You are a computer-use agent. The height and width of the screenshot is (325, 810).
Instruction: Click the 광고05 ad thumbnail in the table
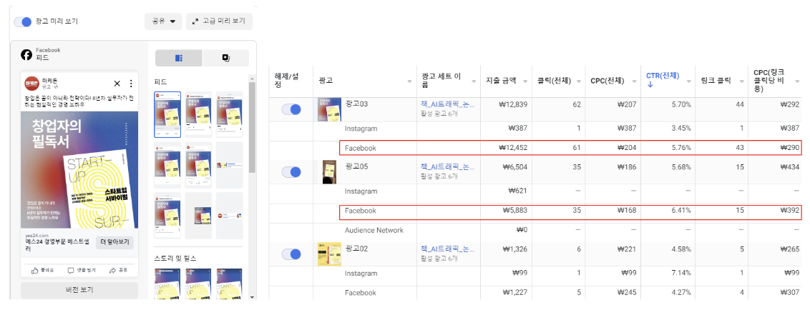[x=330, y=171]
